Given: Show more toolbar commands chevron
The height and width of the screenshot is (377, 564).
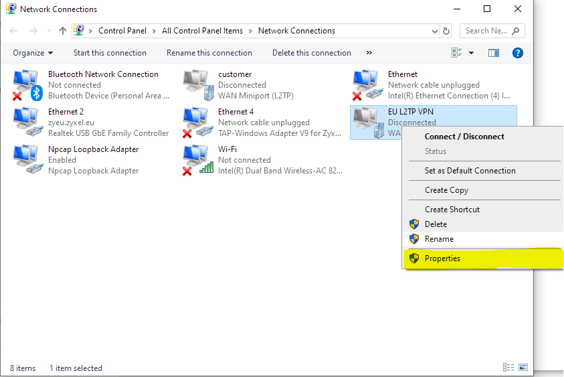Looking at the screenshot, I should (x=369, y=53).
